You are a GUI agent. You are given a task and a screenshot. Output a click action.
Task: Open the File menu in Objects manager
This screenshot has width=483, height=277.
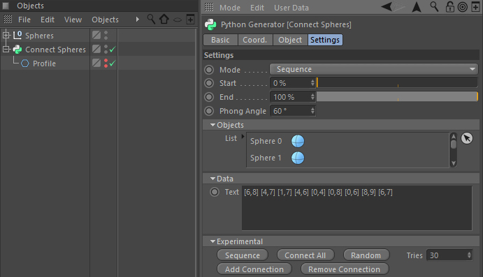click(24, 20)
